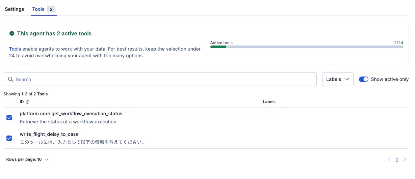Click the magnifier icon in search box
Screen dimensions: 415x179
tap(10, 79)
